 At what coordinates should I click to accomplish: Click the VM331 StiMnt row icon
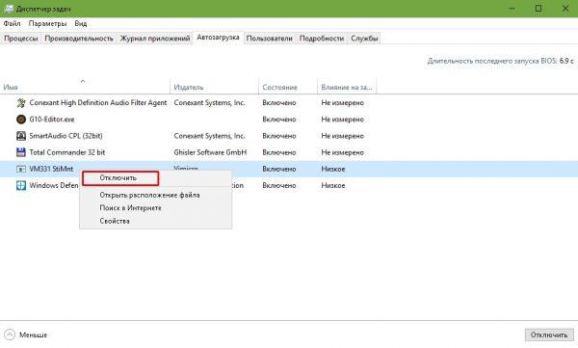click(21, 169)
